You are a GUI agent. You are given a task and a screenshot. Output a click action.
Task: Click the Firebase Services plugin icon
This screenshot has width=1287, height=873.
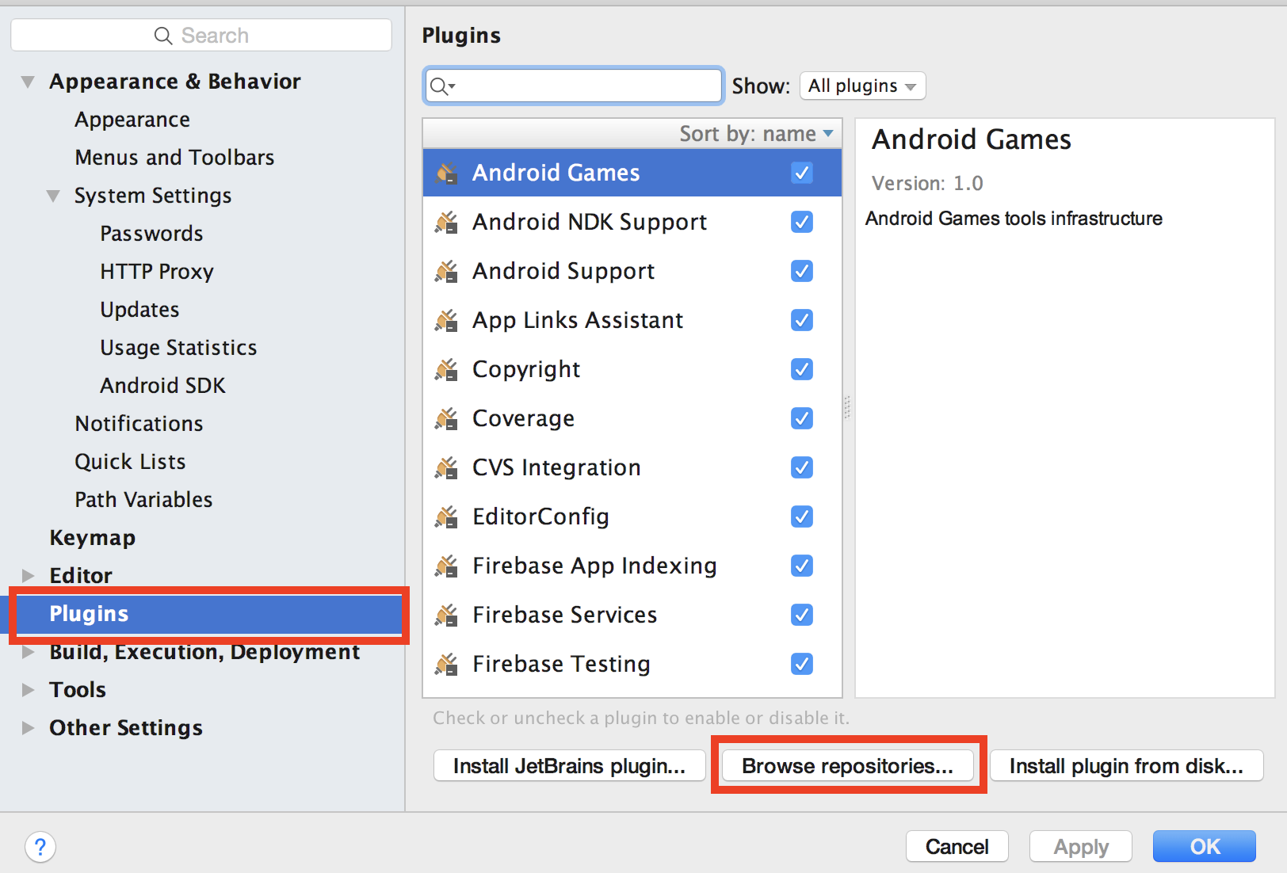coord(447,615)
